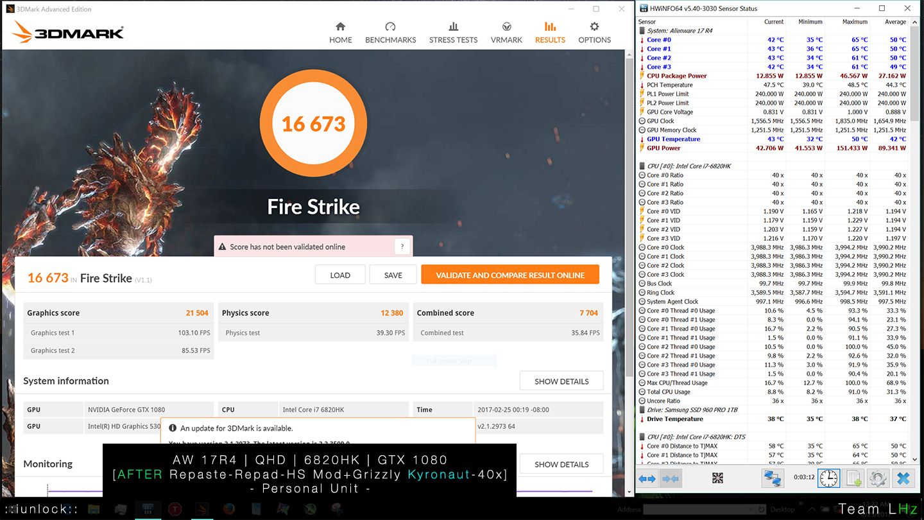The width and height of the screenshot is (924, 520).
Task: Select the Results tab
Action: pyautogui.click(x=550, y=32)
